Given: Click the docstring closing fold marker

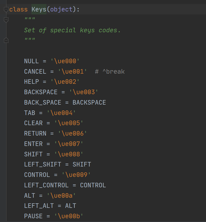Looking at the screenshot, I should coord(6,40).
